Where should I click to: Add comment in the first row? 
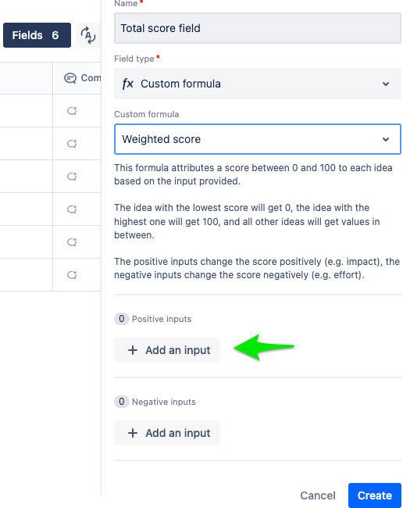tap(72, 111)
